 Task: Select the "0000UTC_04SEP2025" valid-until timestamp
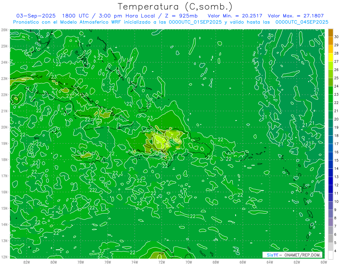(302, 22)
